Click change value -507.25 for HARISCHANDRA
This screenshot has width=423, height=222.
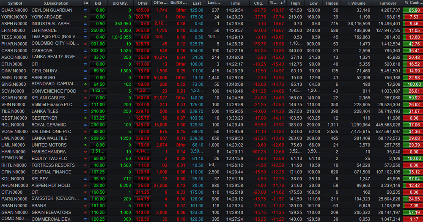[258, 152]
